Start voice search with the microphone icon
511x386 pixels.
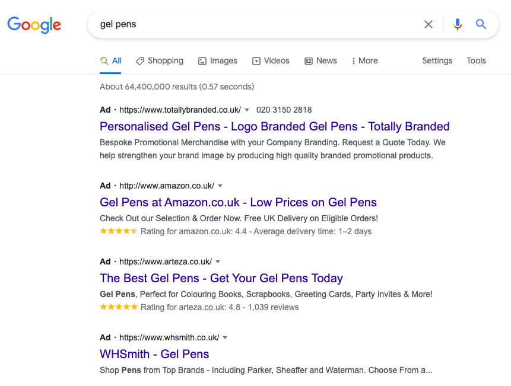[457, 24]
